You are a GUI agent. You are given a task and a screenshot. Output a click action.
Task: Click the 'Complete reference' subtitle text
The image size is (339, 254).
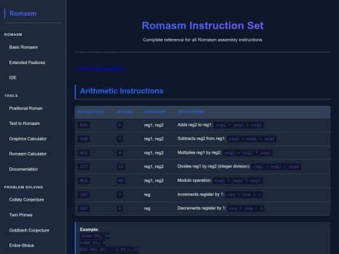tap(203, 40)
